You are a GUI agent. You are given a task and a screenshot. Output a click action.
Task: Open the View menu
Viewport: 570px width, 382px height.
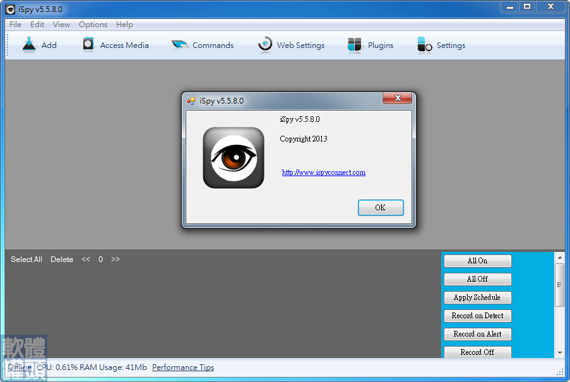point(61,24)
